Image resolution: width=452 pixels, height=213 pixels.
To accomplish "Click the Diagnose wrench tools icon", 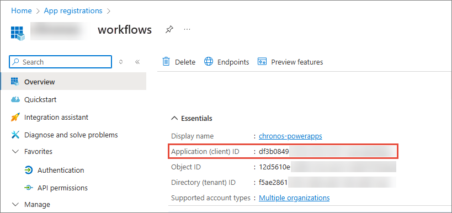I will pyautogui.click(x=15, y=135).
